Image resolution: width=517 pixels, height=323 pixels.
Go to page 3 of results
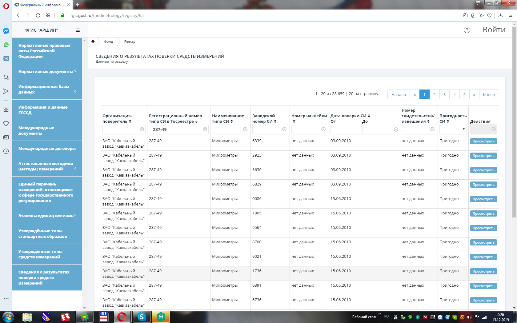click(444, 94)
